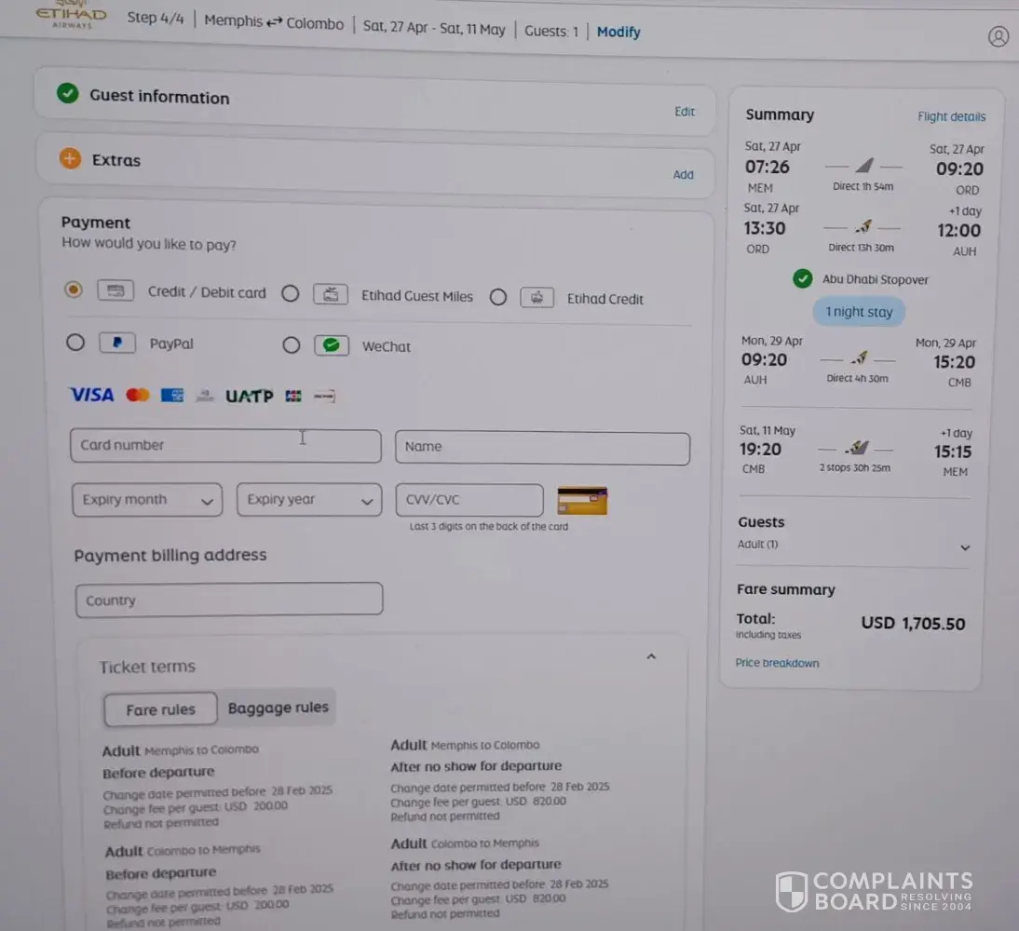
Task: Open the Expiry month dropdown
Action: click(147, 500)
